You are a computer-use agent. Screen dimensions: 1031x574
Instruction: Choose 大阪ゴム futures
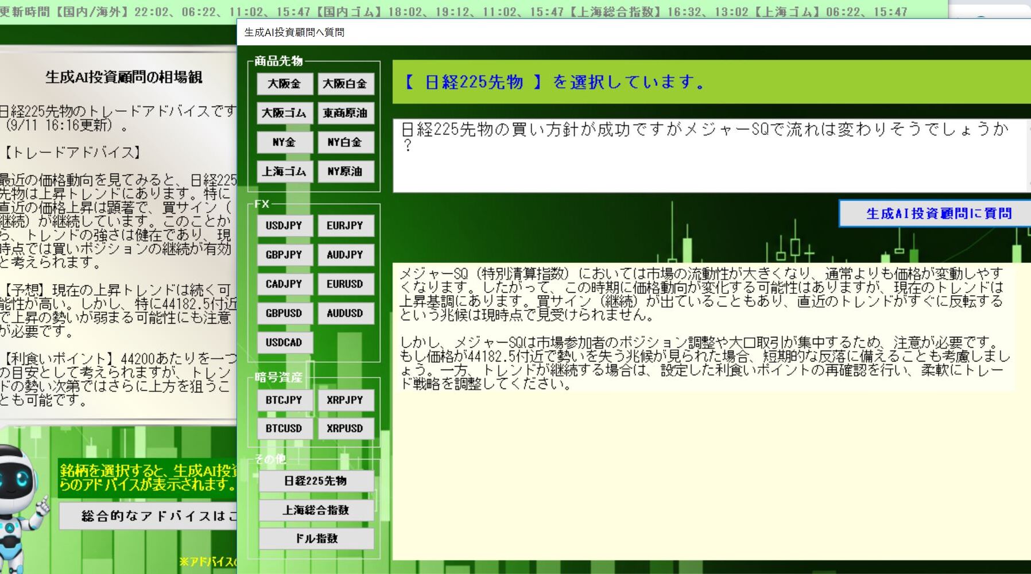coord(285,113)
